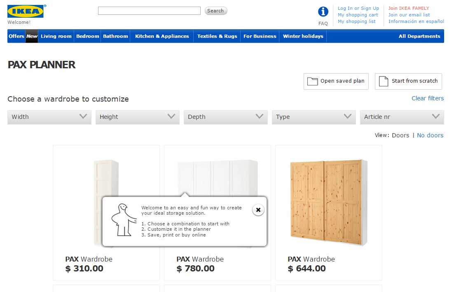Expand the Height filter dropdown

pos(137,117)
